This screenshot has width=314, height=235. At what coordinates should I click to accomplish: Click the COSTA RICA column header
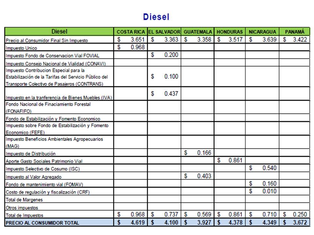(131, 32)
